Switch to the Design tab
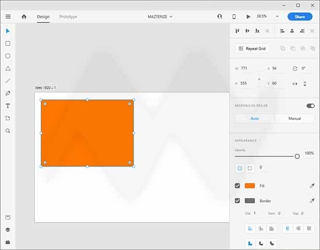Screen dimensions: 320x250 point(43,17)
